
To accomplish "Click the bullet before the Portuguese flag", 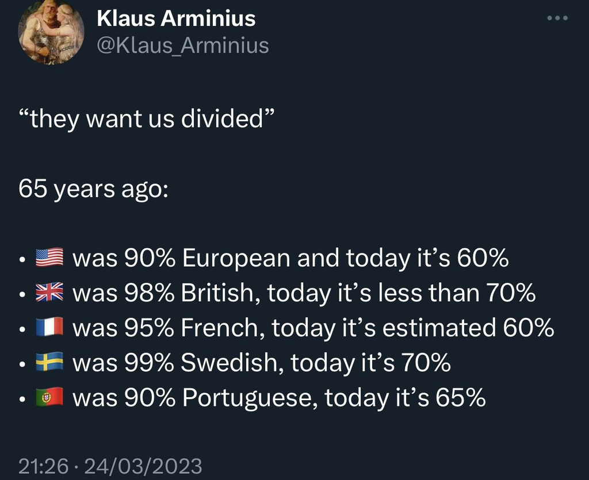I will tap(21, 399).
